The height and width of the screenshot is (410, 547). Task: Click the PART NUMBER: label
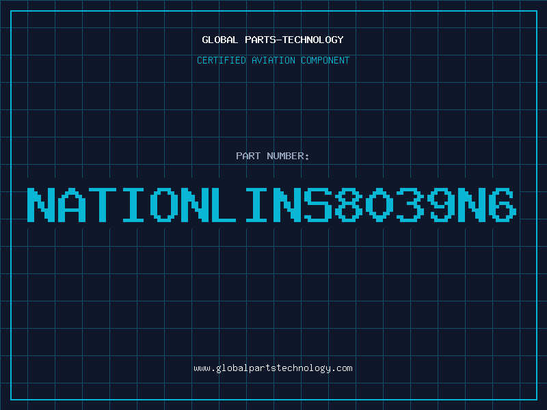272,156
